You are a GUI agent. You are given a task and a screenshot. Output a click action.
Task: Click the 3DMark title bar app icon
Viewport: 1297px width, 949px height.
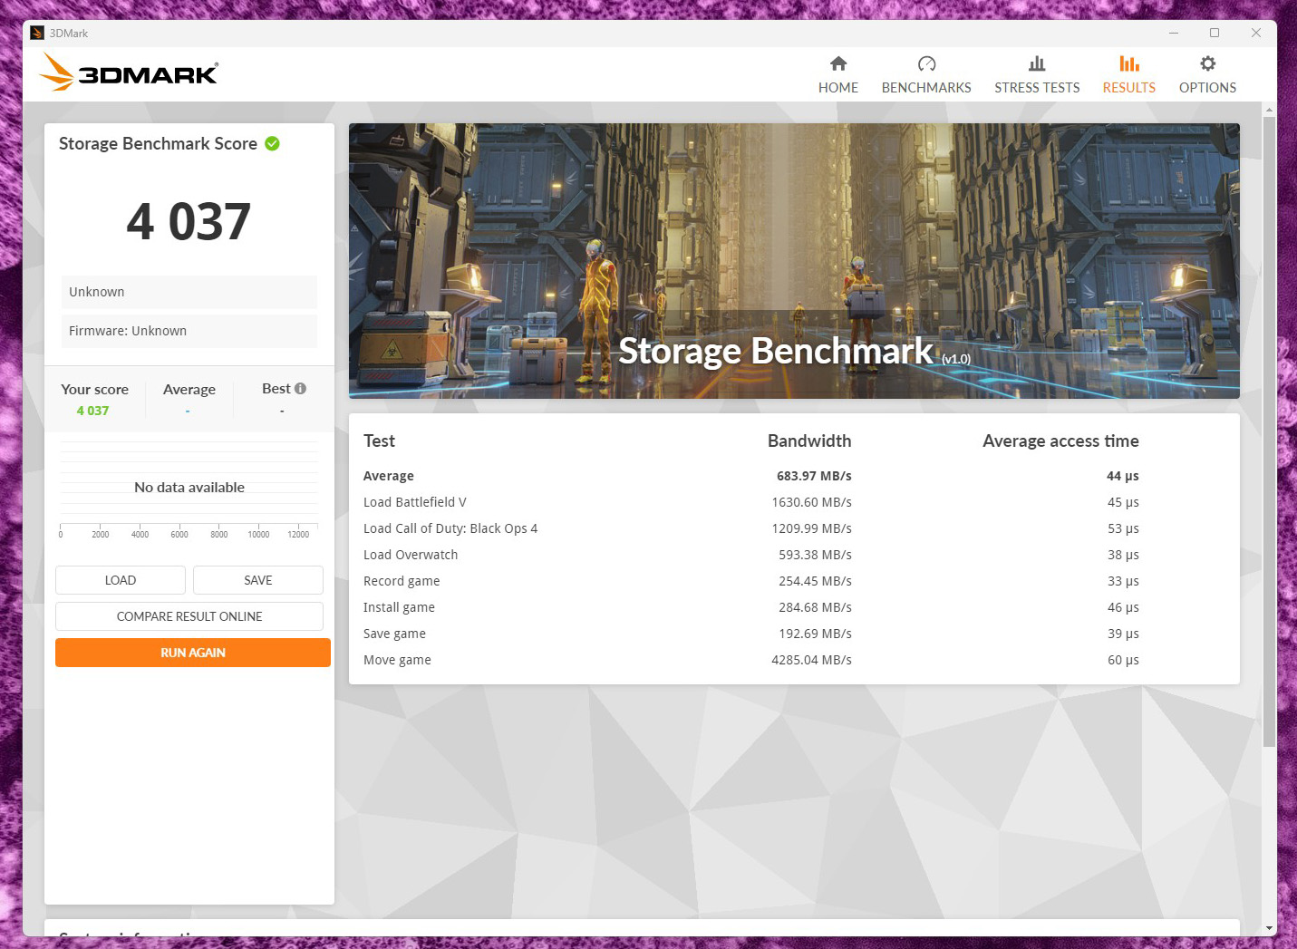point(37,34)
